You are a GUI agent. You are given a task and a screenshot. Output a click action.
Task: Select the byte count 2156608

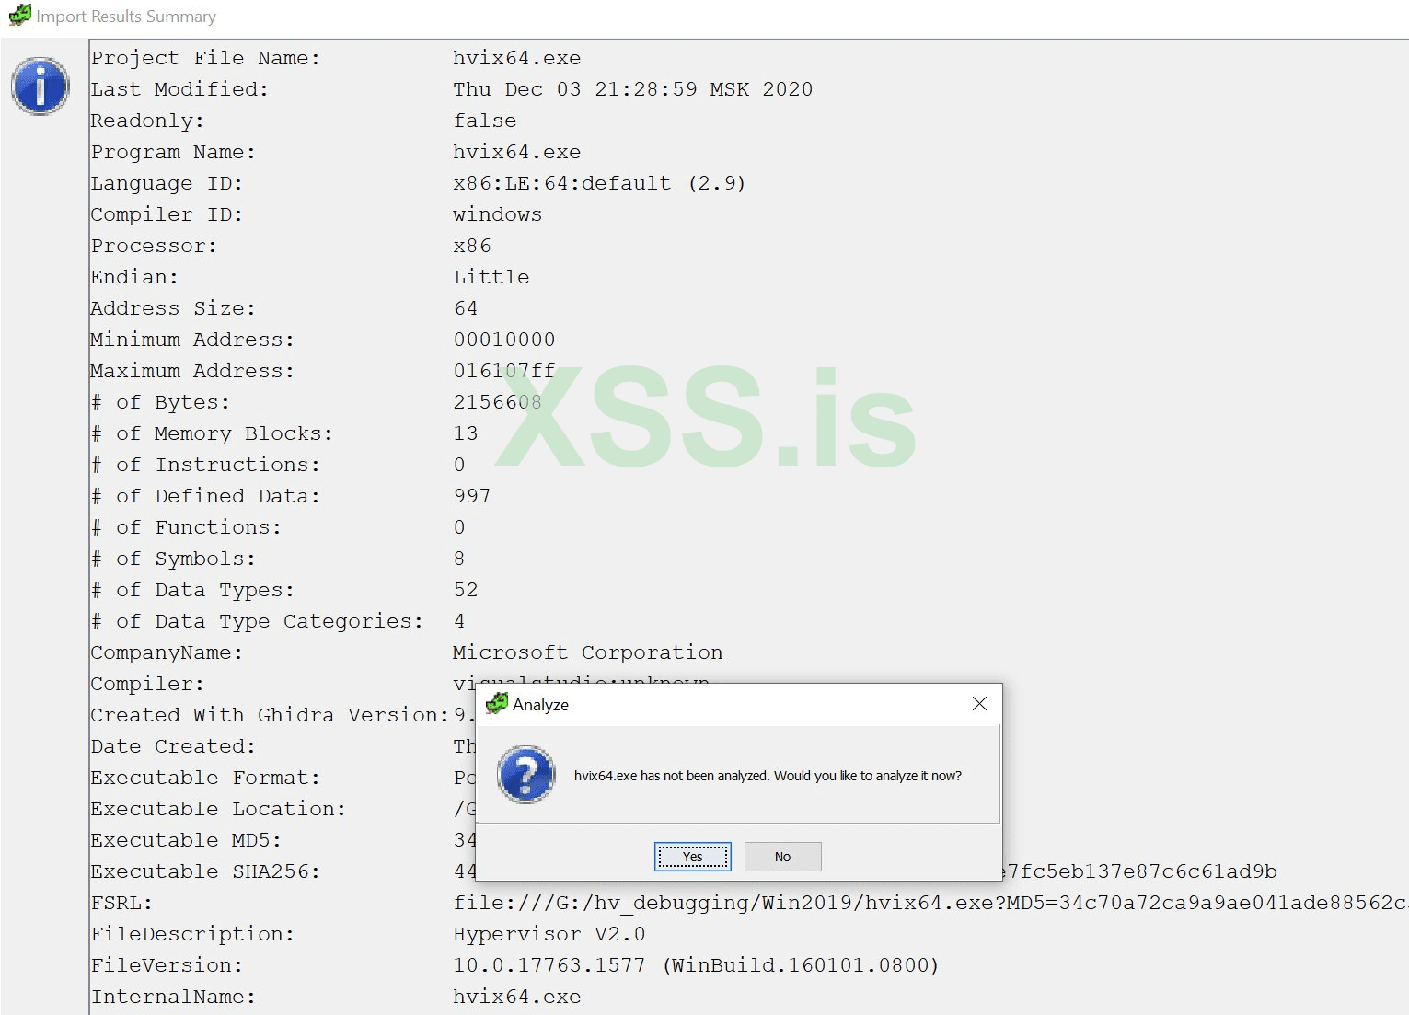[x=497, y=402]
